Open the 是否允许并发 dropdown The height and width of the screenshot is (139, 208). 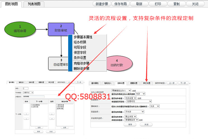[x=131, y=116]
